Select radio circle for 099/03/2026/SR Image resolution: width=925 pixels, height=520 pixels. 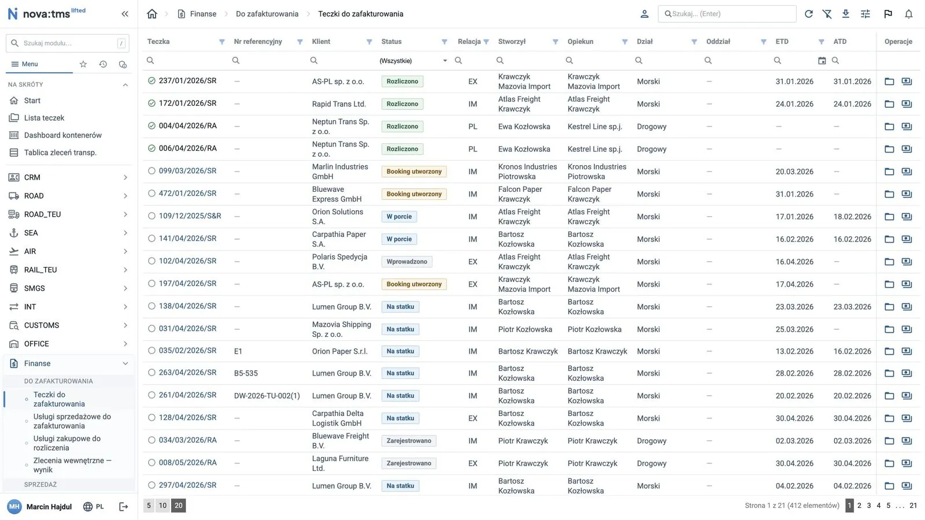(151, 171)
